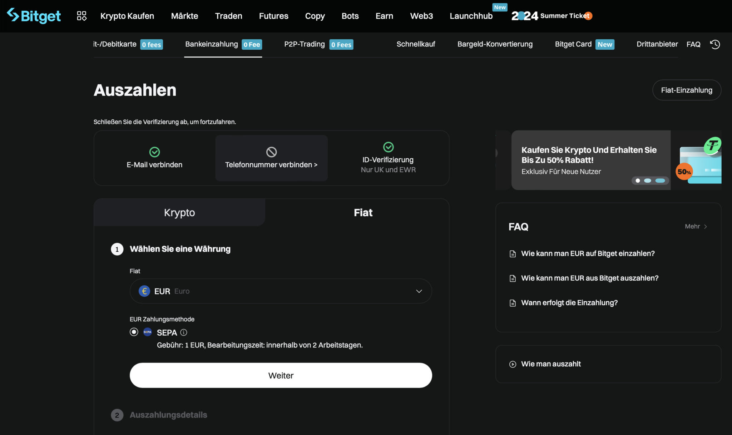Click the info icon next to SEPA
The width and height of the screenshot is (732, 435).
[x=184, y=332]
